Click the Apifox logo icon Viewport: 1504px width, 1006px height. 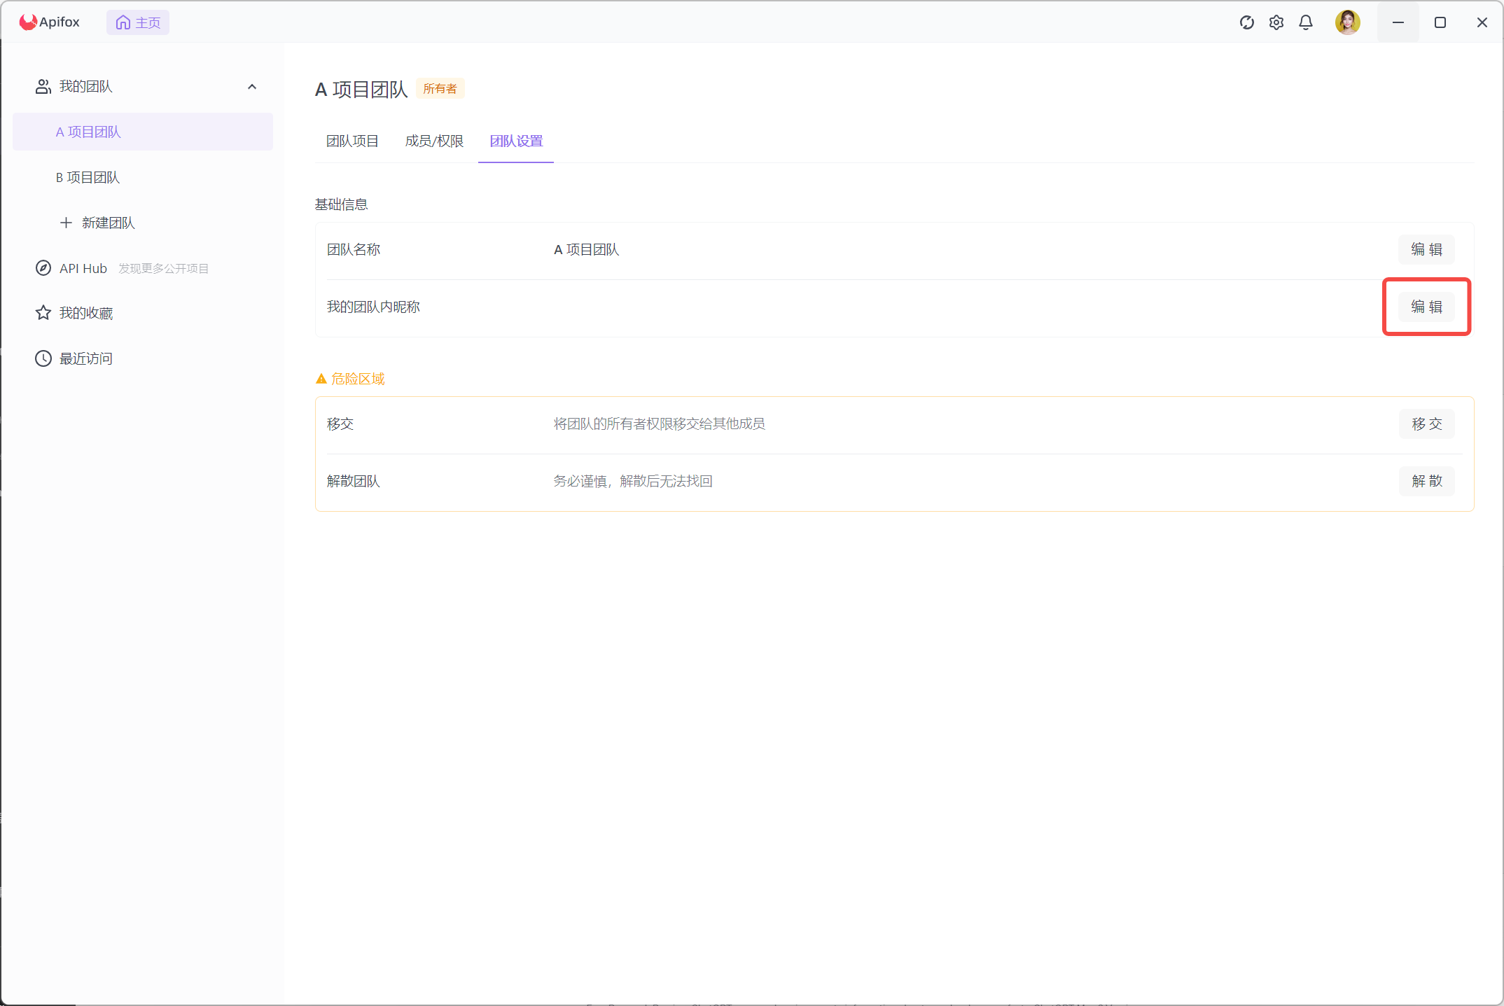coord(28,22)
